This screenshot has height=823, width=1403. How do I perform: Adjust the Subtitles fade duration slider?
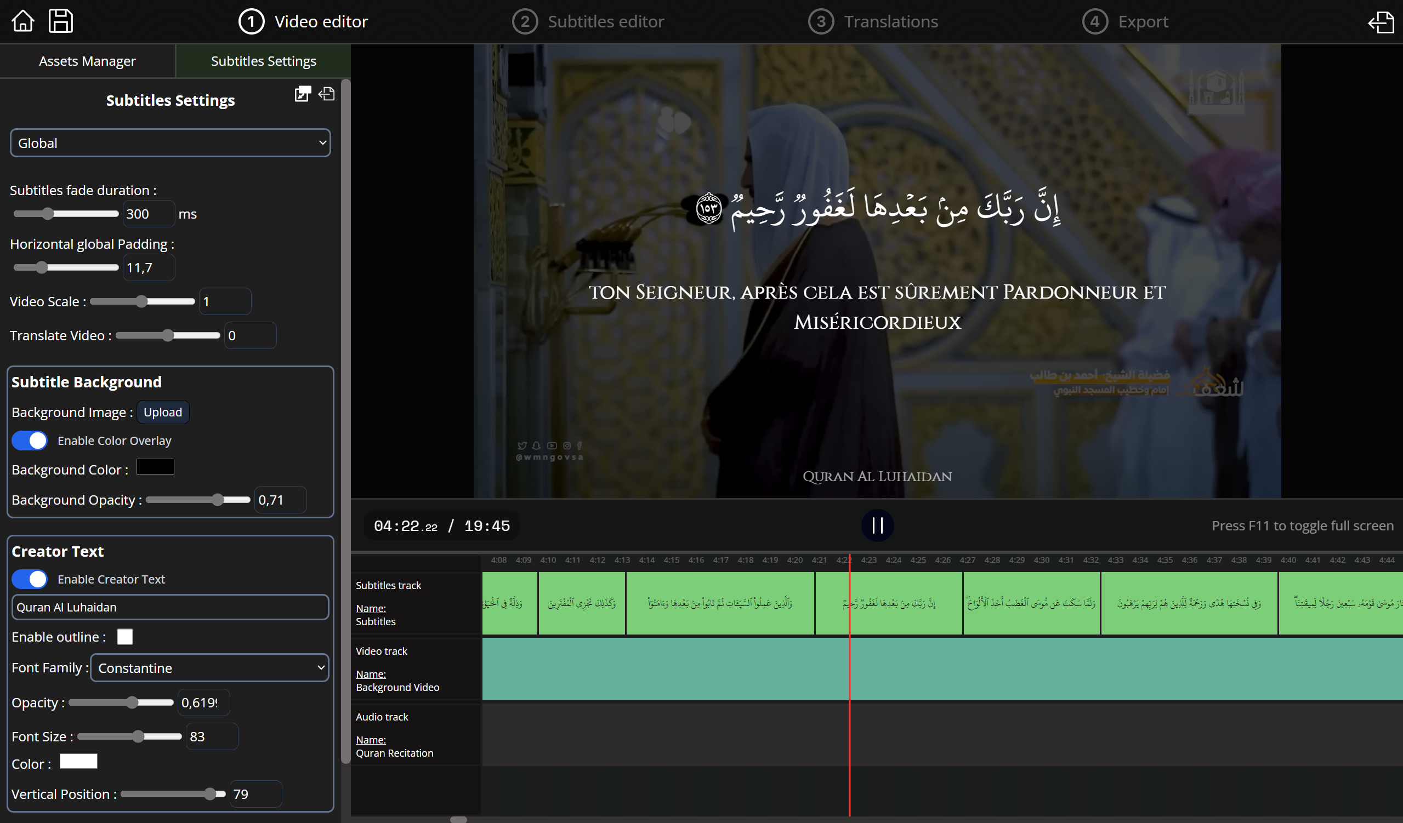66,214
